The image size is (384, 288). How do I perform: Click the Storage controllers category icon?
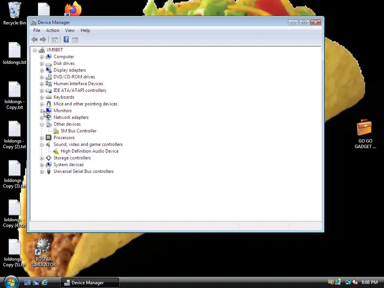coord(49,158)
